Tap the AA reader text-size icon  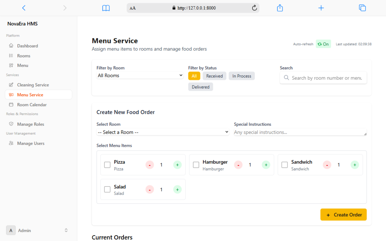point(133,8)
